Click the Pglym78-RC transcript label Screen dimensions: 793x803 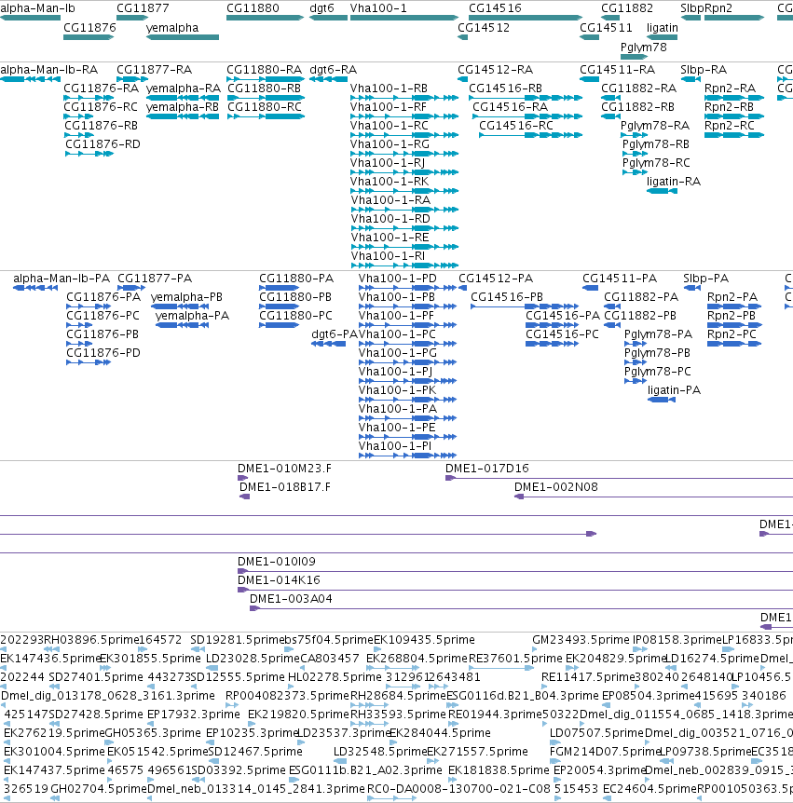click(x=656, y=163)
